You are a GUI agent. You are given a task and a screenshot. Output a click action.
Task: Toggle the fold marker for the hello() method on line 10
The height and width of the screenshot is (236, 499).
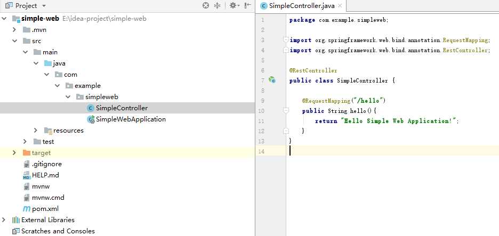286,111
